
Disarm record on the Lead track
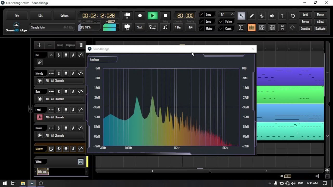click(40, 117)
